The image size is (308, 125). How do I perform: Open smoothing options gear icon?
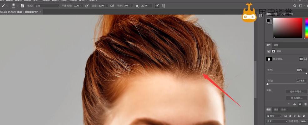[137, 6]
